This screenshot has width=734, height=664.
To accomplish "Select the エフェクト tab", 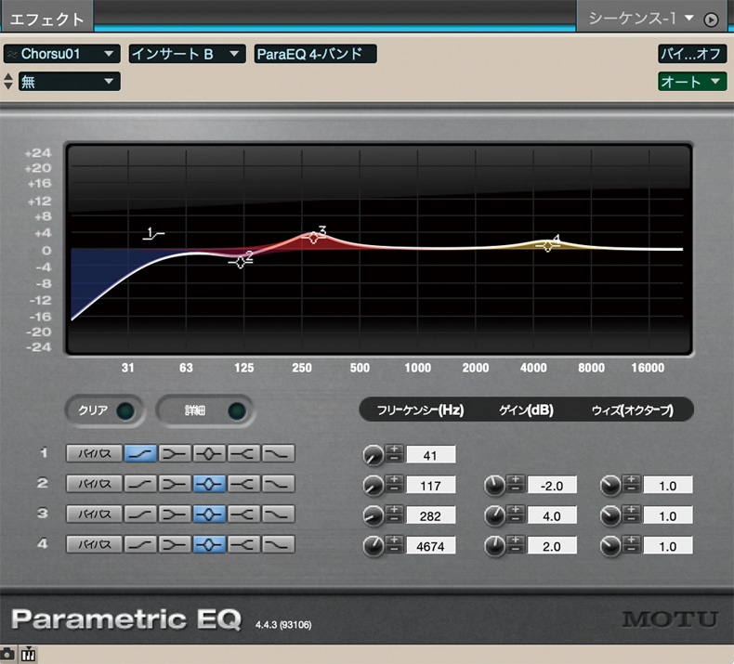I will (x=46, y=20).
